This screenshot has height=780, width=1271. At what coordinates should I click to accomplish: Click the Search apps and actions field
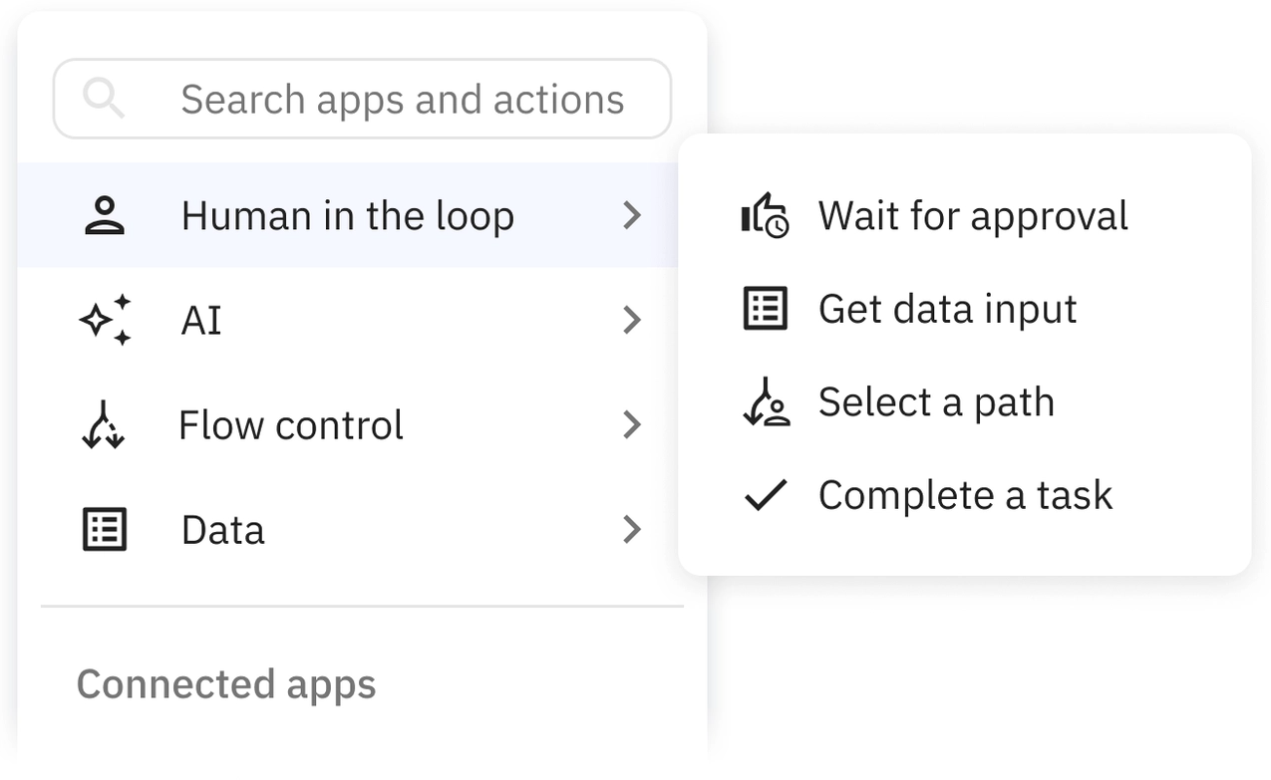point(402,100)
